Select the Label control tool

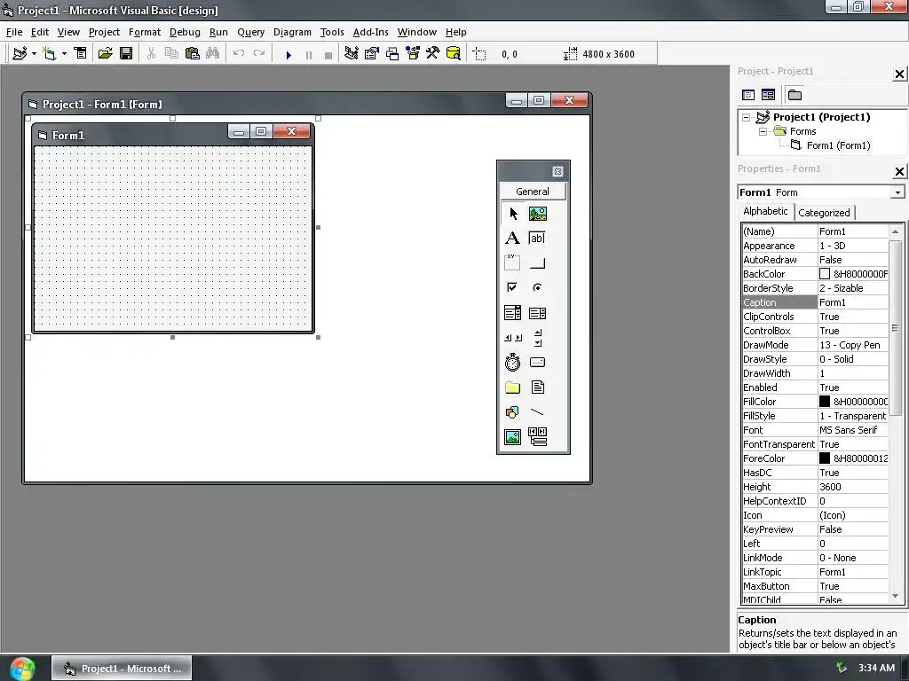click(512, 238)
